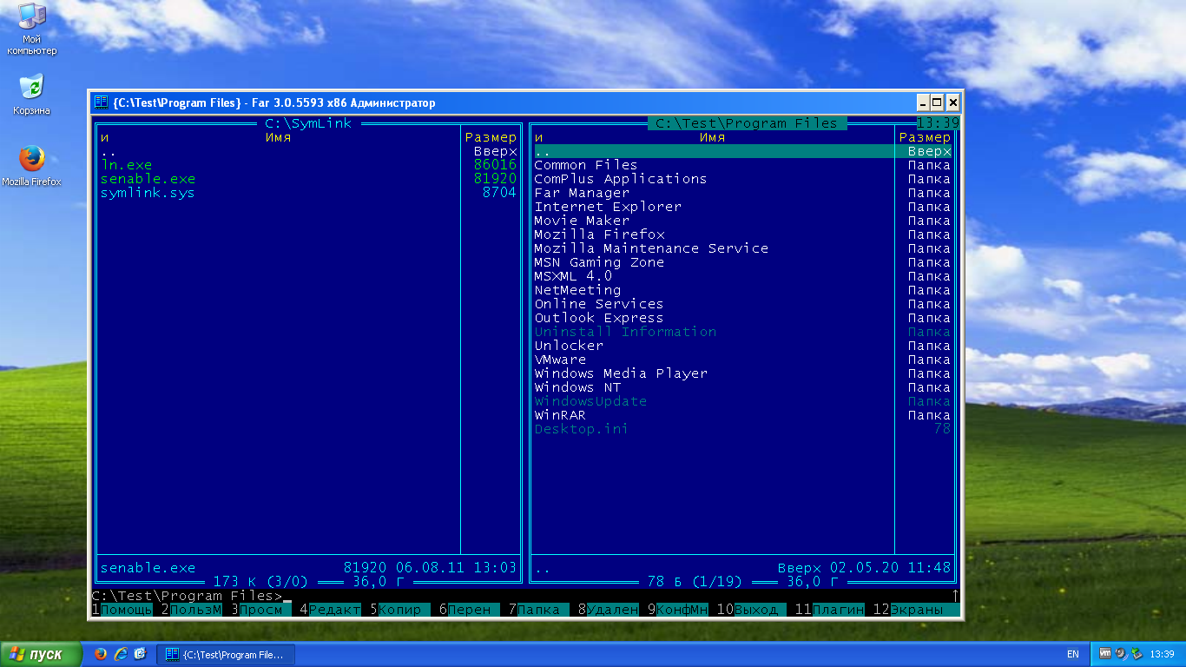
Task: Select the WinRAR folder
Action: 561,415
